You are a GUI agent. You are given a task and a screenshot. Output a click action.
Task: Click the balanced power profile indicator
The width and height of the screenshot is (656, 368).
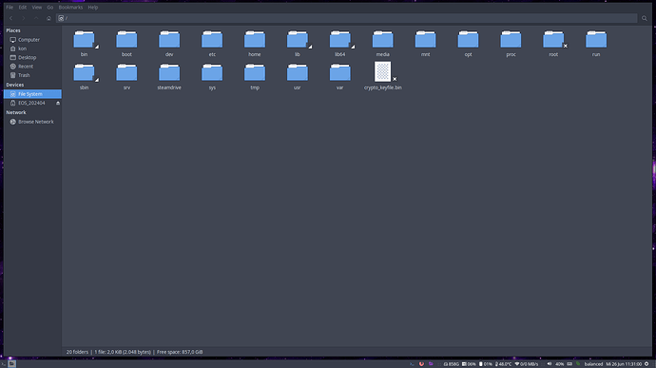coord(593,364)
